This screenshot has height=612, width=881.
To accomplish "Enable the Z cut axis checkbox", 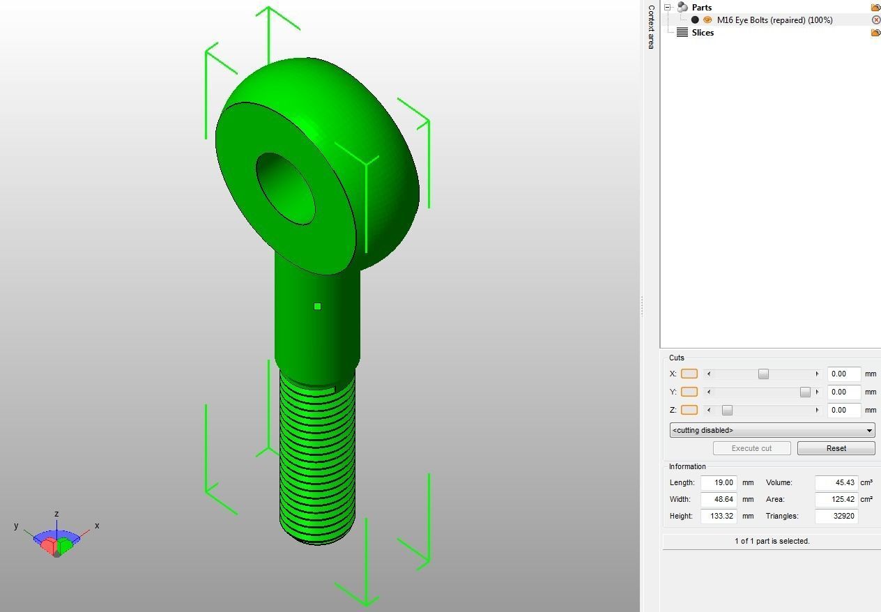I will pos(689,410).
